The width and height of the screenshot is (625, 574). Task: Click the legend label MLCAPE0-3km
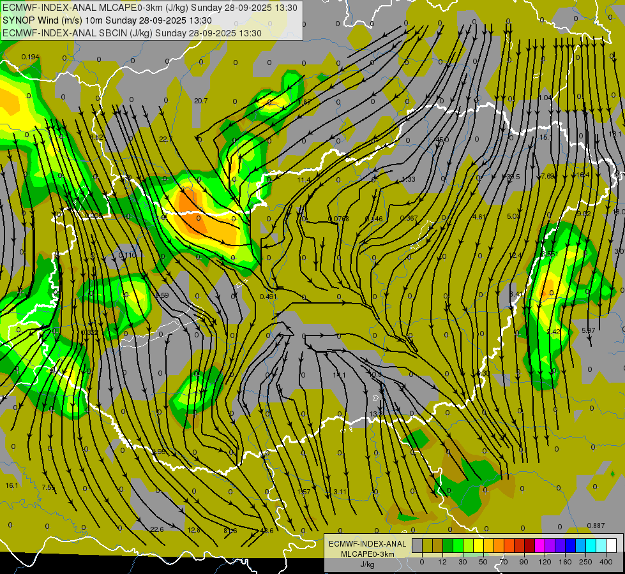click(367, 554)
